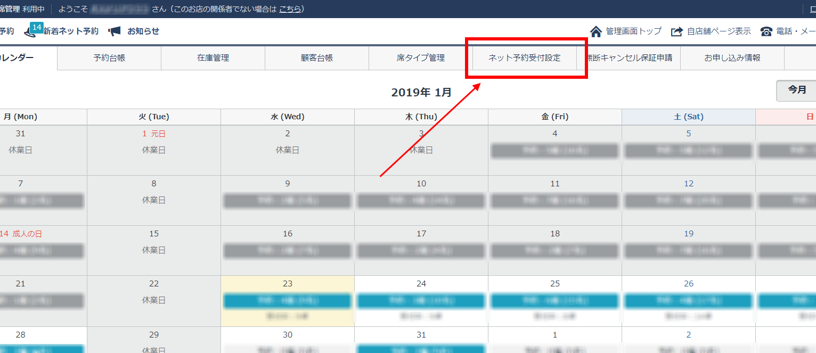Select date 28 in the Monday column
This screenshot has width=816, height=353.
point(20,335)
